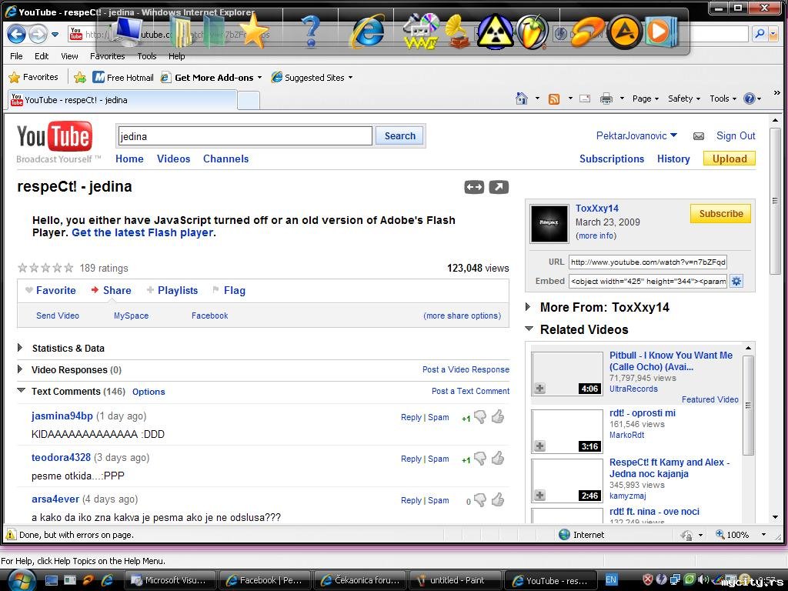Click the widen player arrows icon
Screen dimensions: 788x591
[474, 188]
